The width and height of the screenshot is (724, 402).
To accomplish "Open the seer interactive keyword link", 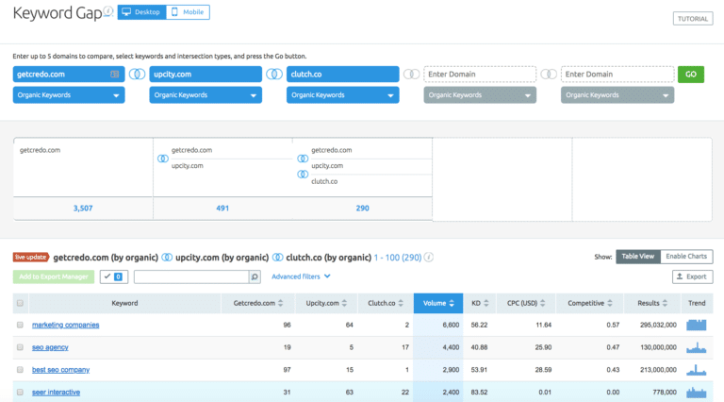I will click(x=56, y=392).
